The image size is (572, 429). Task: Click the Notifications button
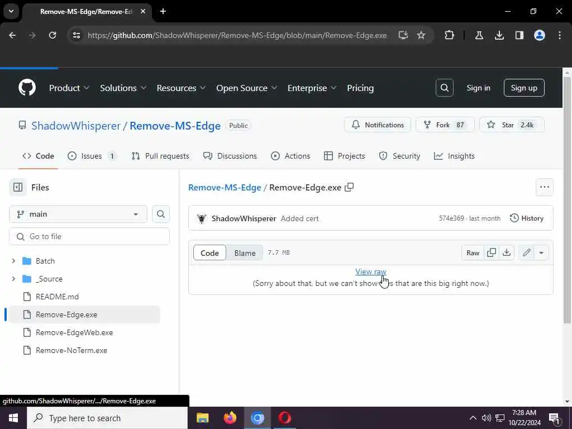[378, 125]
